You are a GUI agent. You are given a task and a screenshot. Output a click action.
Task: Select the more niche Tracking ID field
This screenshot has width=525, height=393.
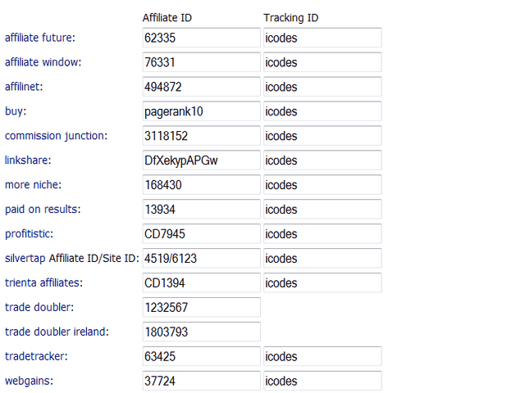click(322, 185)
